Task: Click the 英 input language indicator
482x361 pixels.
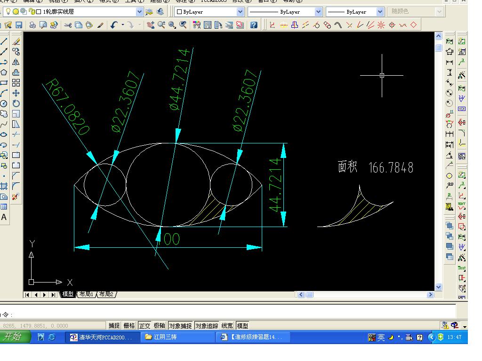Action: 381,337
